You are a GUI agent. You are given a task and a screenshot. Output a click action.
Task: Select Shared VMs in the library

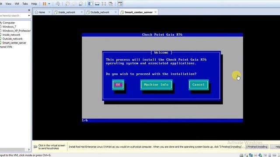[x=6, y=47]
